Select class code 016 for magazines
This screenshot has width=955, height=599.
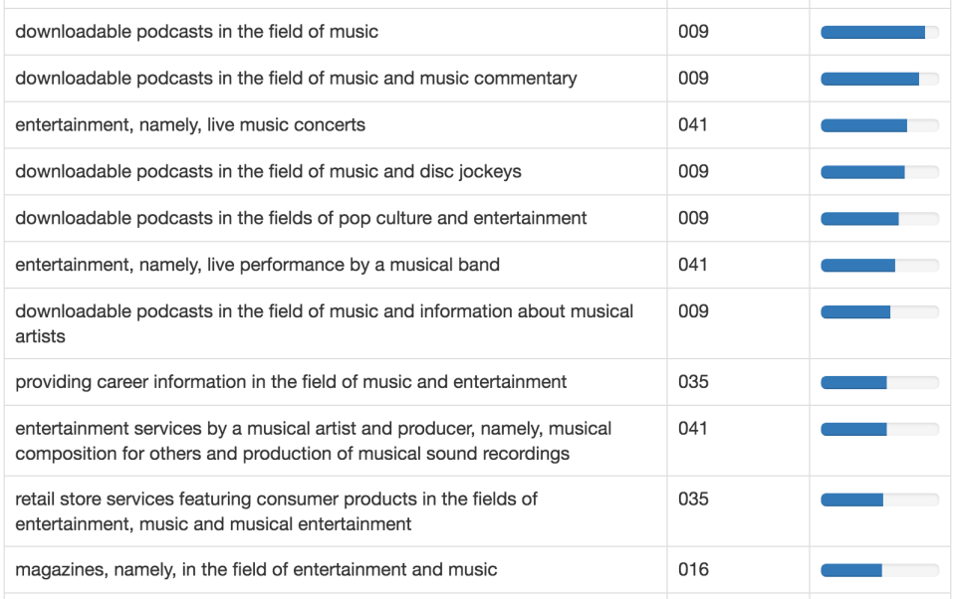coord(693,570)
